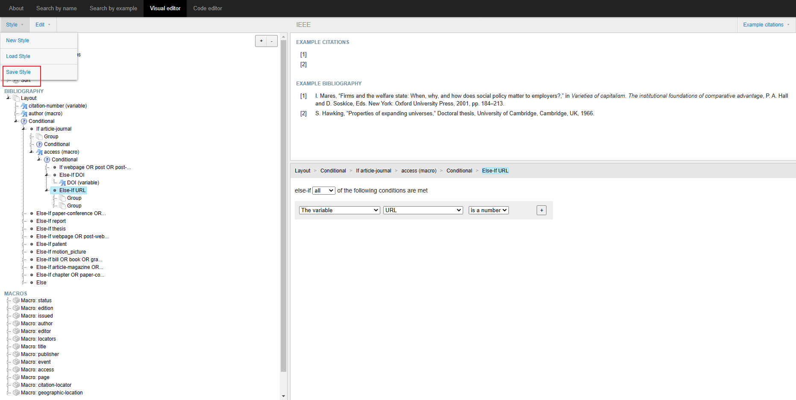Click the Macro: title box icon
Image resolution: width=796 pixels, height=400 pixels.
tap(16, 347)
